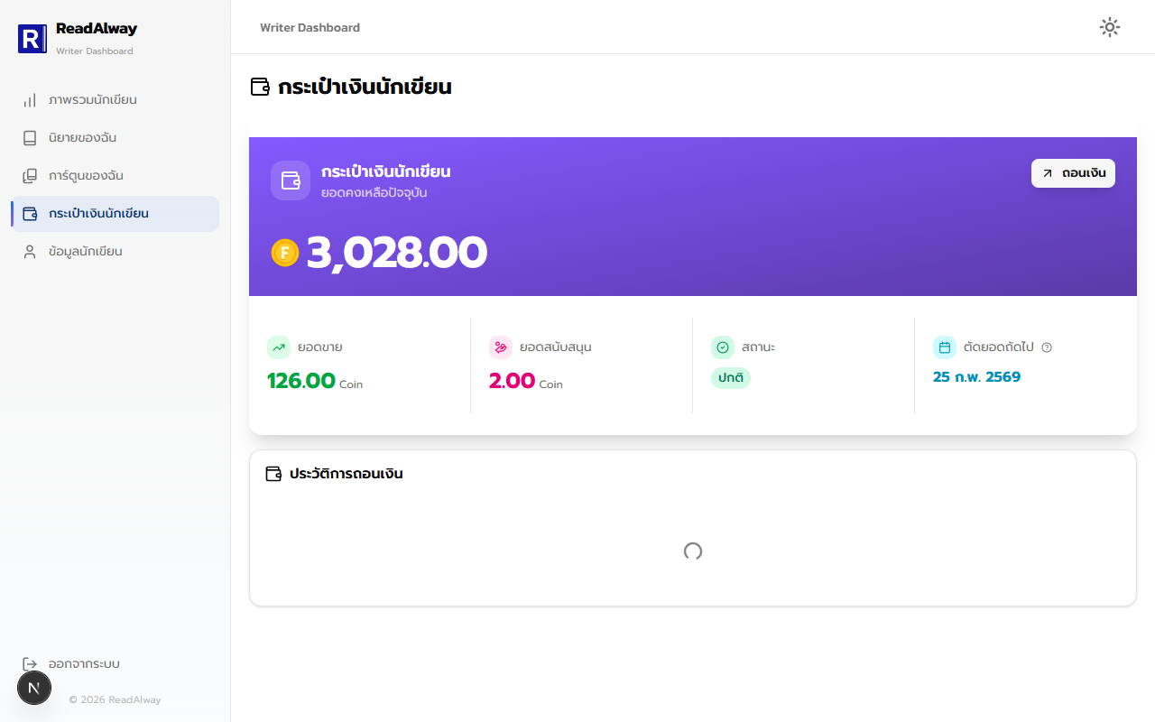Click the help icon next to ตัดยอดถัดไป
This screenshot has height=722, width=1155.
pyautogui.click(x=1047, y=347)
